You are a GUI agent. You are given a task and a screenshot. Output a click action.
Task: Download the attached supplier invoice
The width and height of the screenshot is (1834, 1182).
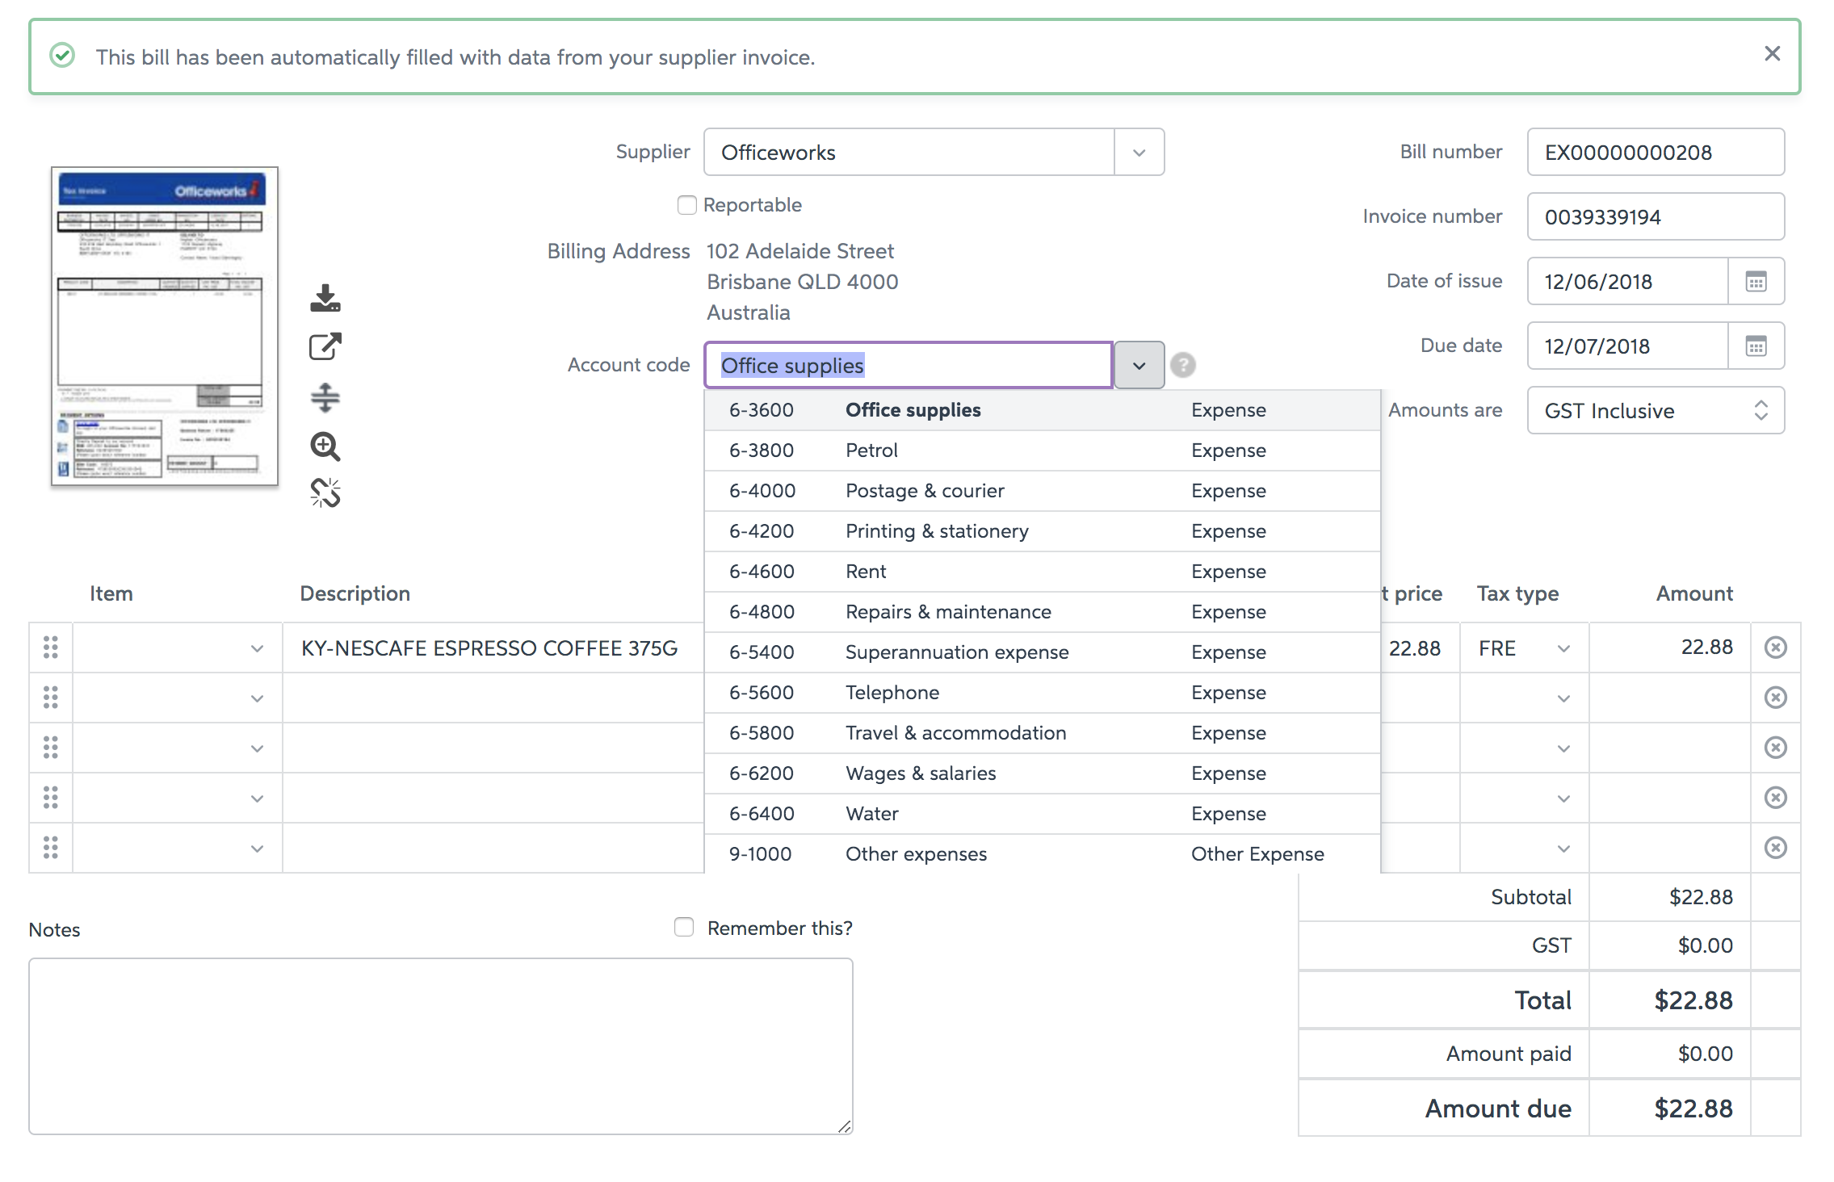(x=325, y=300)
